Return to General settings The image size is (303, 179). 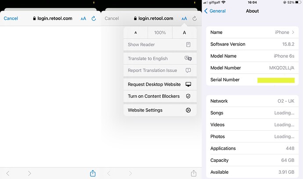[x=215, y=11]
